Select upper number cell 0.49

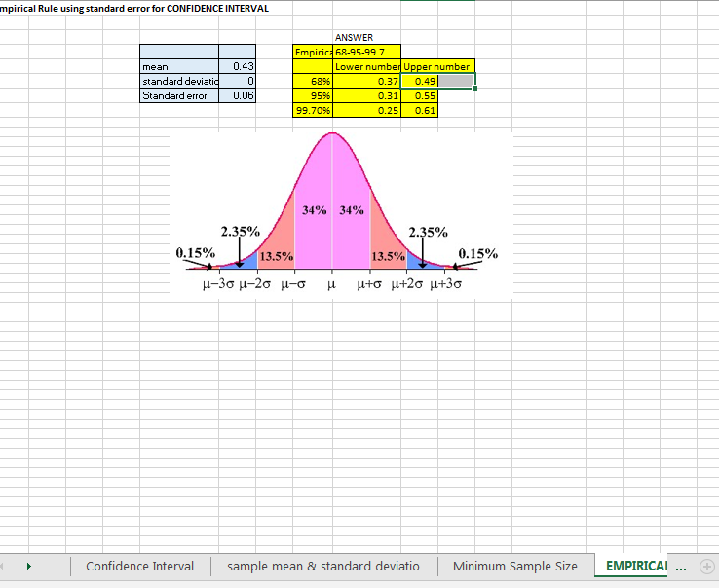(x=419, y=81)
